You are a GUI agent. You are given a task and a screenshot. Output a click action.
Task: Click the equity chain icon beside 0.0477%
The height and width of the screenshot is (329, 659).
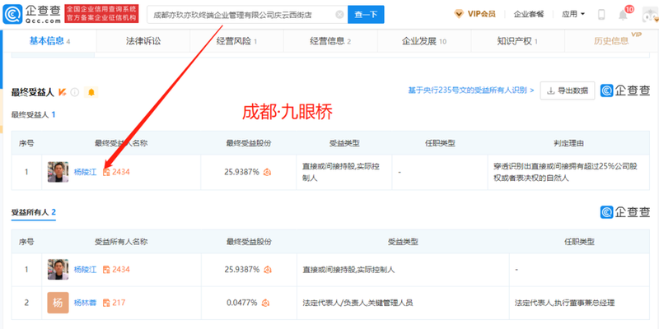tap(266, 304)
